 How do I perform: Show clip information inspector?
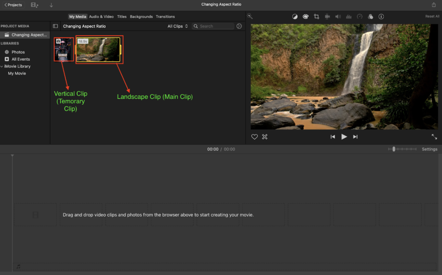pos(381,16)
